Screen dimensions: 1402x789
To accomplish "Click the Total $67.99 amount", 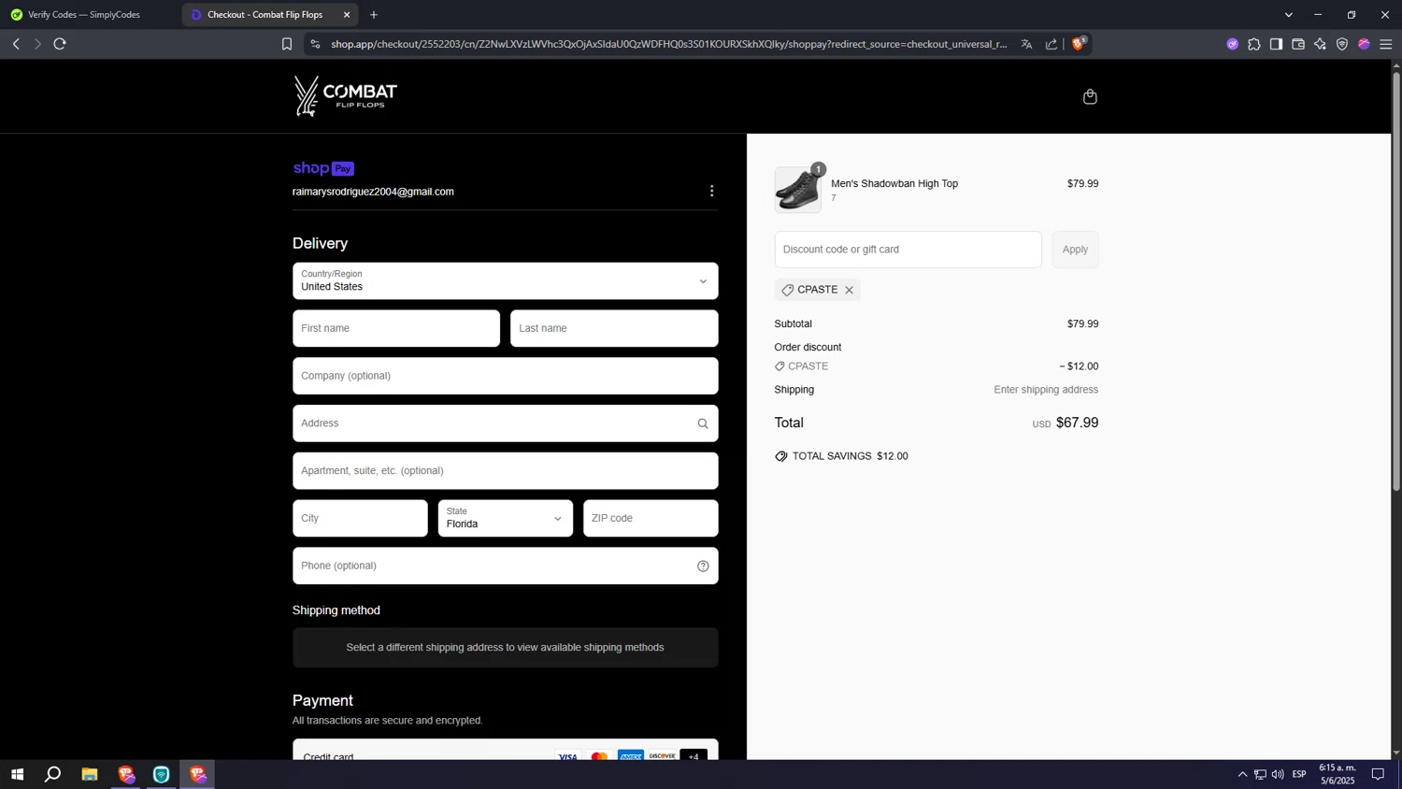I will coord(1077,423).
